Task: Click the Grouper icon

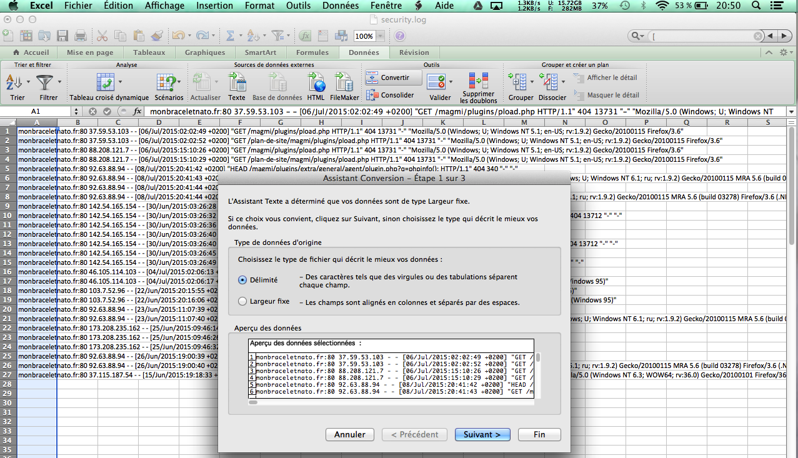Action: (518, 82)
